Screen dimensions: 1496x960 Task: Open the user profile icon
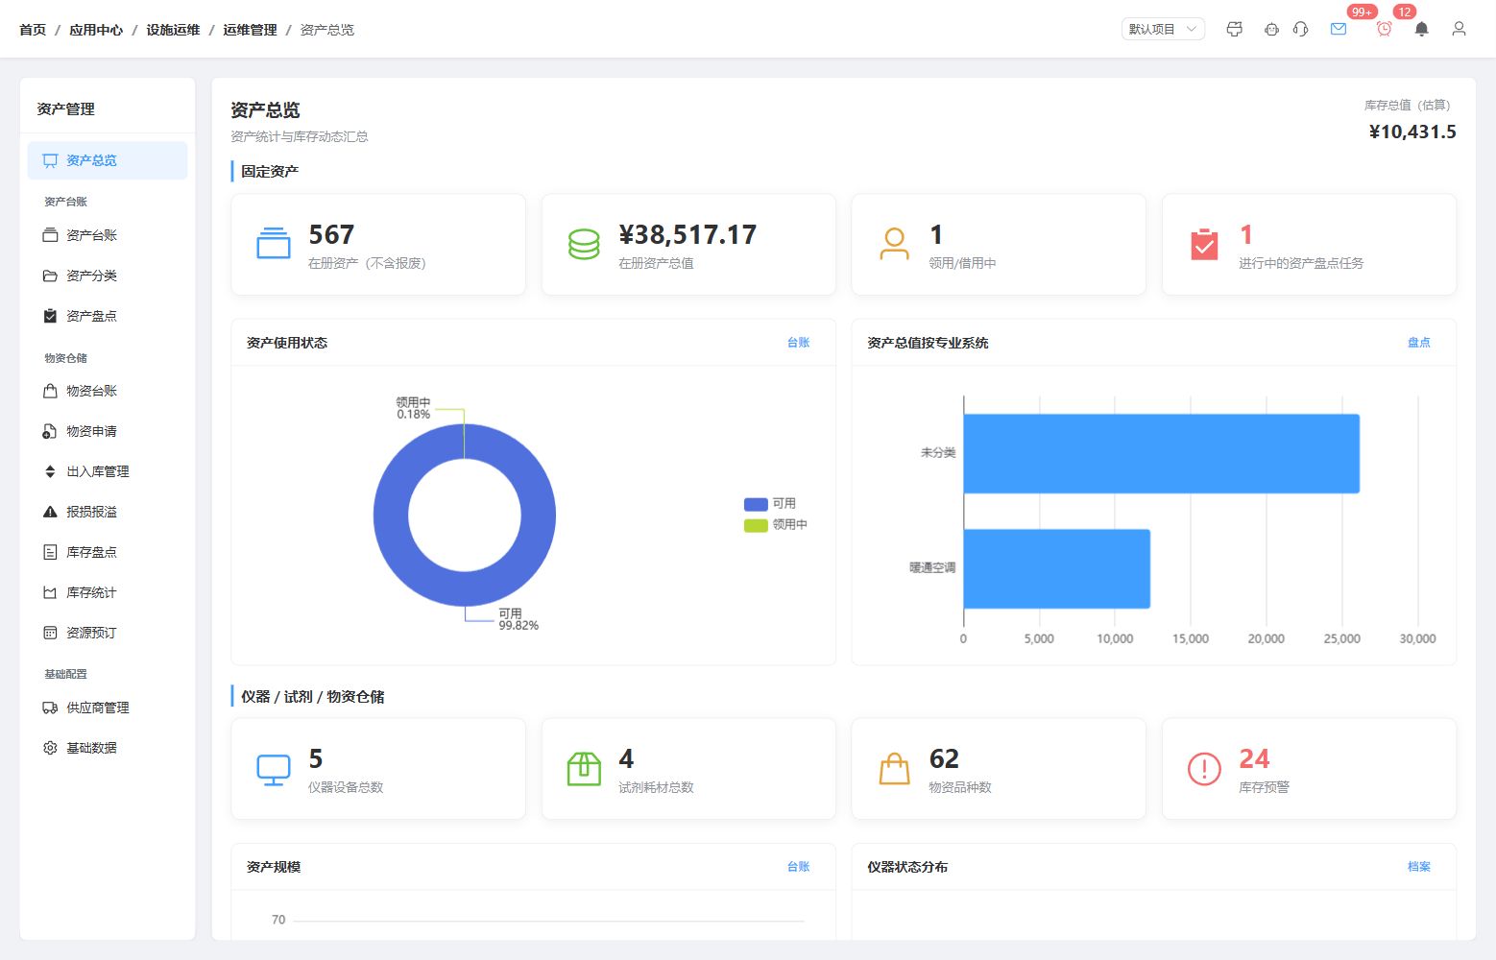(1459, 29)
